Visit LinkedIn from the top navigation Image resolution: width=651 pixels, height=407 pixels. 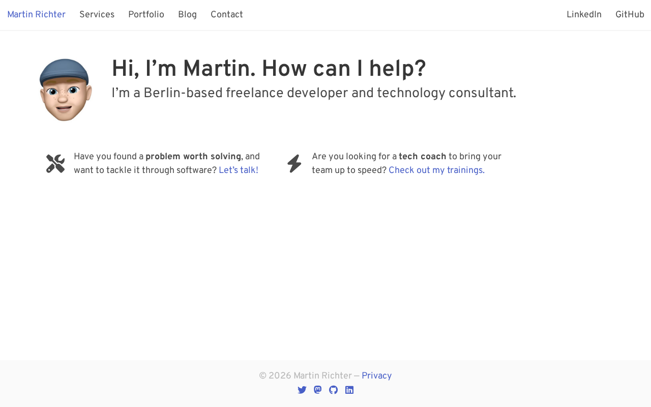coord(584,15)
